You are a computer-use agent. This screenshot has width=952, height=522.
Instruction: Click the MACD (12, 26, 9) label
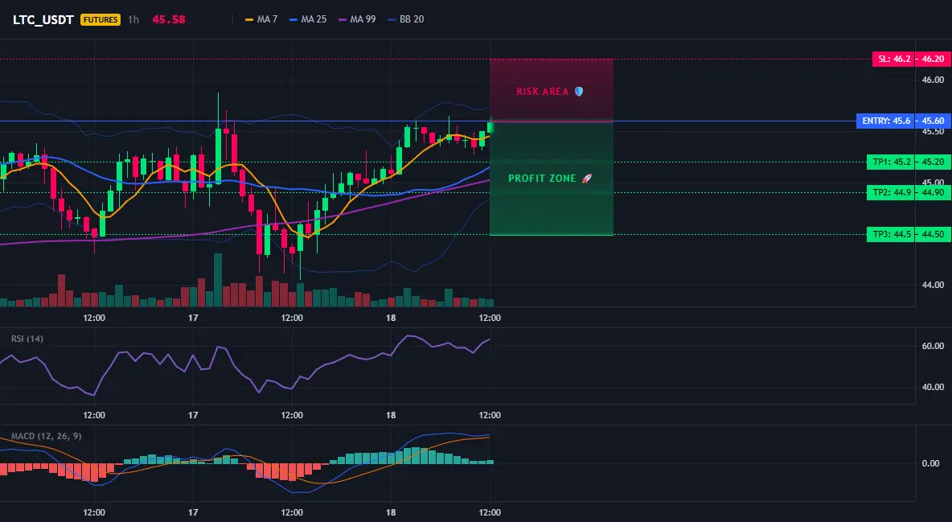(46, 436)
